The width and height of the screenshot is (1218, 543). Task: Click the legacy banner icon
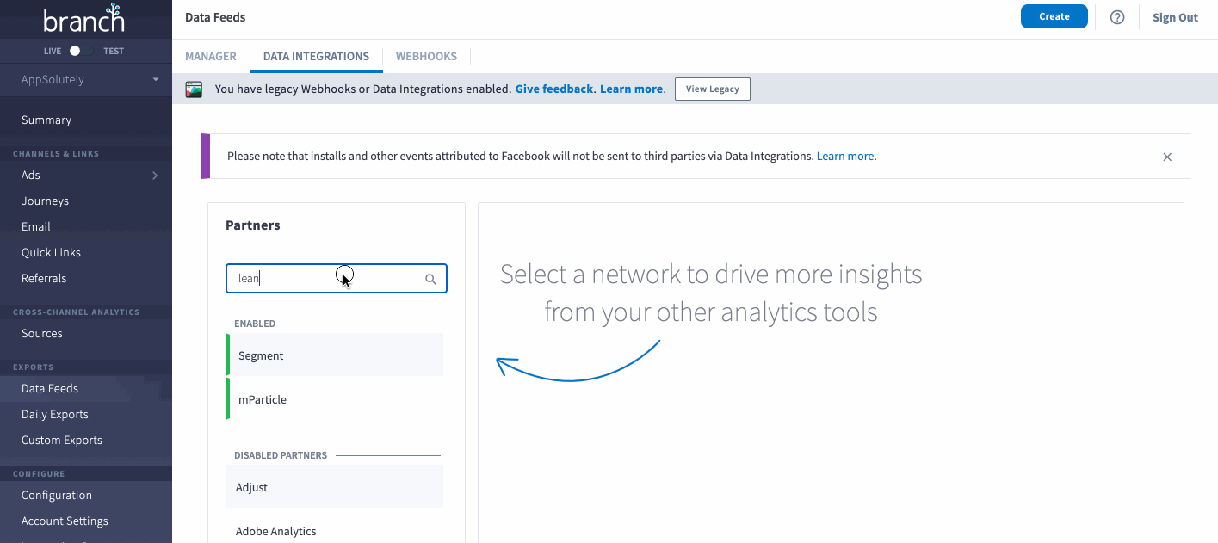194,89
